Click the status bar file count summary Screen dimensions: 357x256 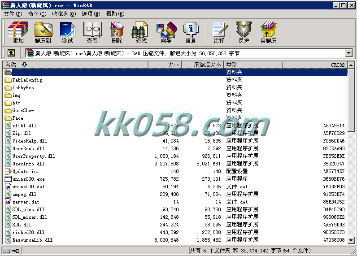coord(250,251)
